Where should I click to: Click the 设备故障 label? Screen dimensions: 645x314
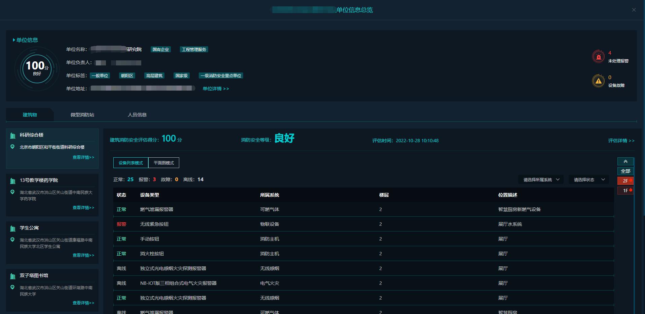click(x=616, y=86)
